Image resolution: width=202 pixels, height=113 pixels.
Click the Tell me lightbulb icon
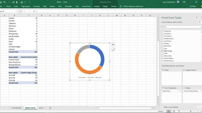[121, 6]
